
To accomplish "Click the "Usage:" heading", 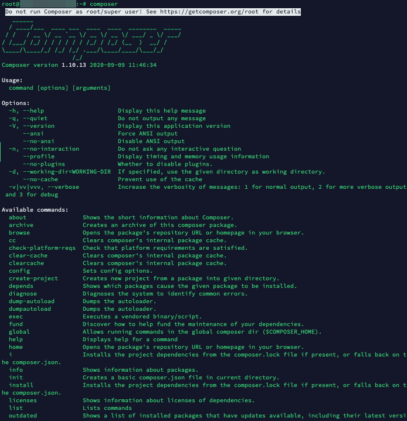I will click(12, 80).
